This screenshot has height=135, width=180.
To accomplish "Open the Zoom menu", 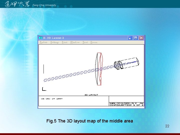I will click(94, 42).
